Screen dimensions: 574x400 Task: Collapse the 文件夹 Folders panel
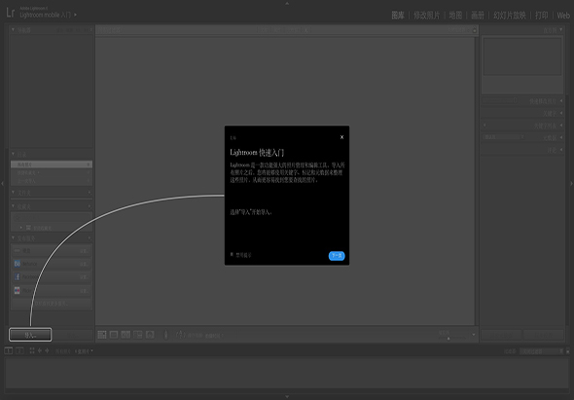point(13,193)
